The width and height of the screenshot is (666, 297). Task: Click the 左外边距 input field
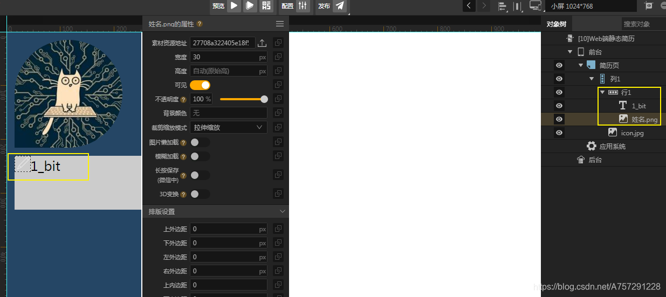pyautogui.click(x=229, y=257)
